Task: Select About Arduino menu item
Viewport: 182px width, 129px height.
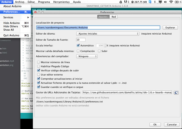Action: pos(15,6)
